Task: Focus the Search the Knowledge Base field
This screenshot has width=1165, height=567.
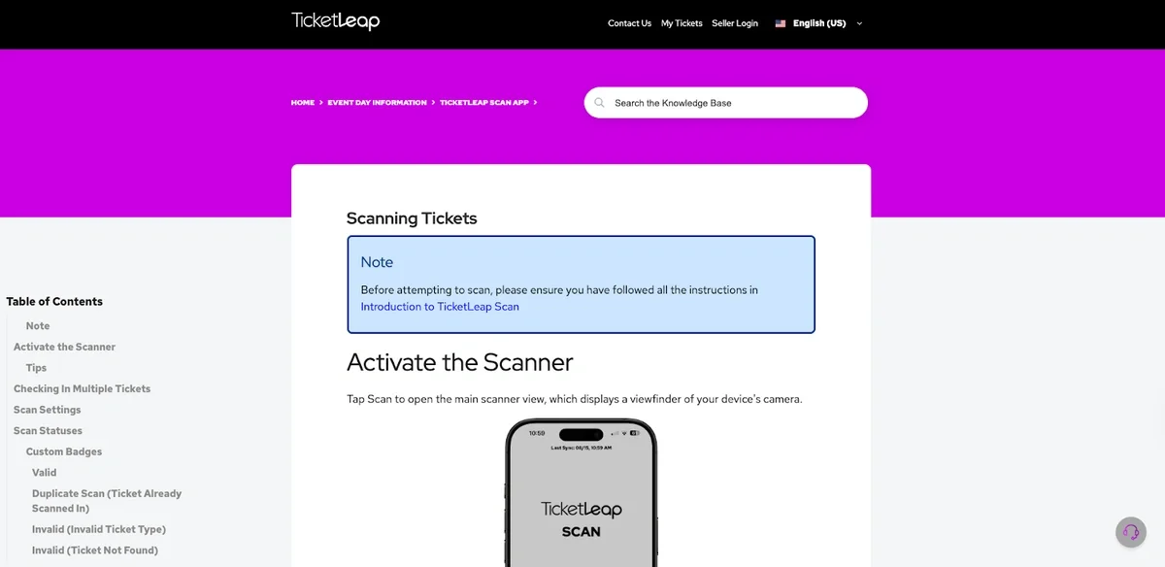Action: coord(733,103)
